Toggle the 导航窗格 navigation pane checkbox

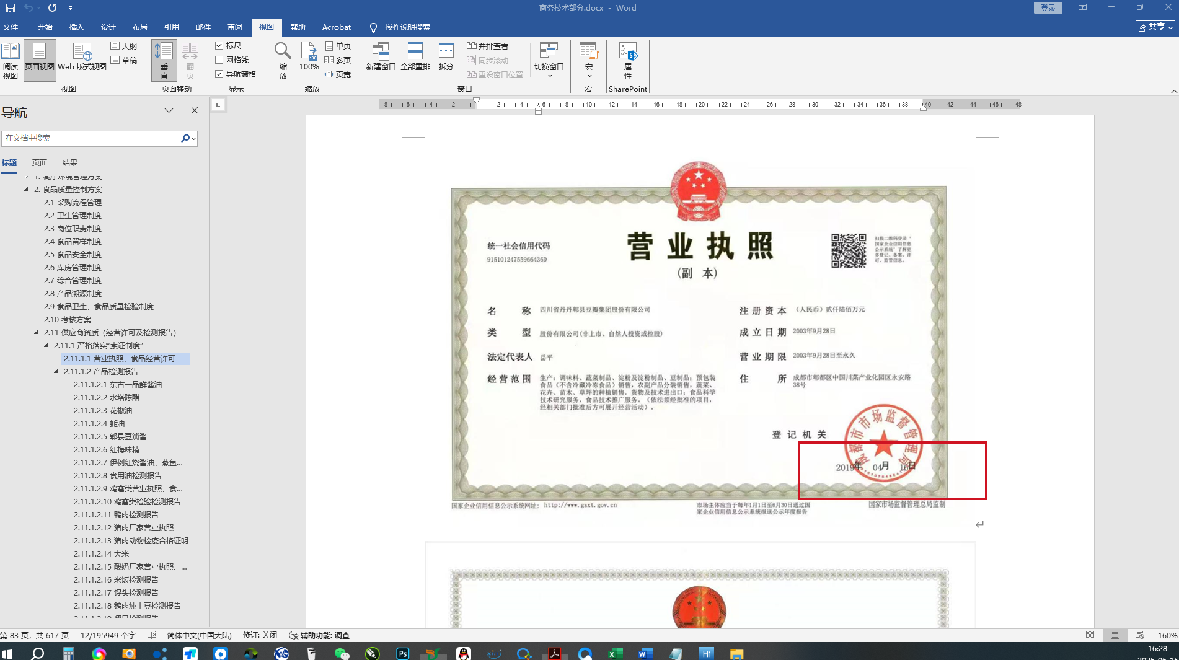point(219,74)
